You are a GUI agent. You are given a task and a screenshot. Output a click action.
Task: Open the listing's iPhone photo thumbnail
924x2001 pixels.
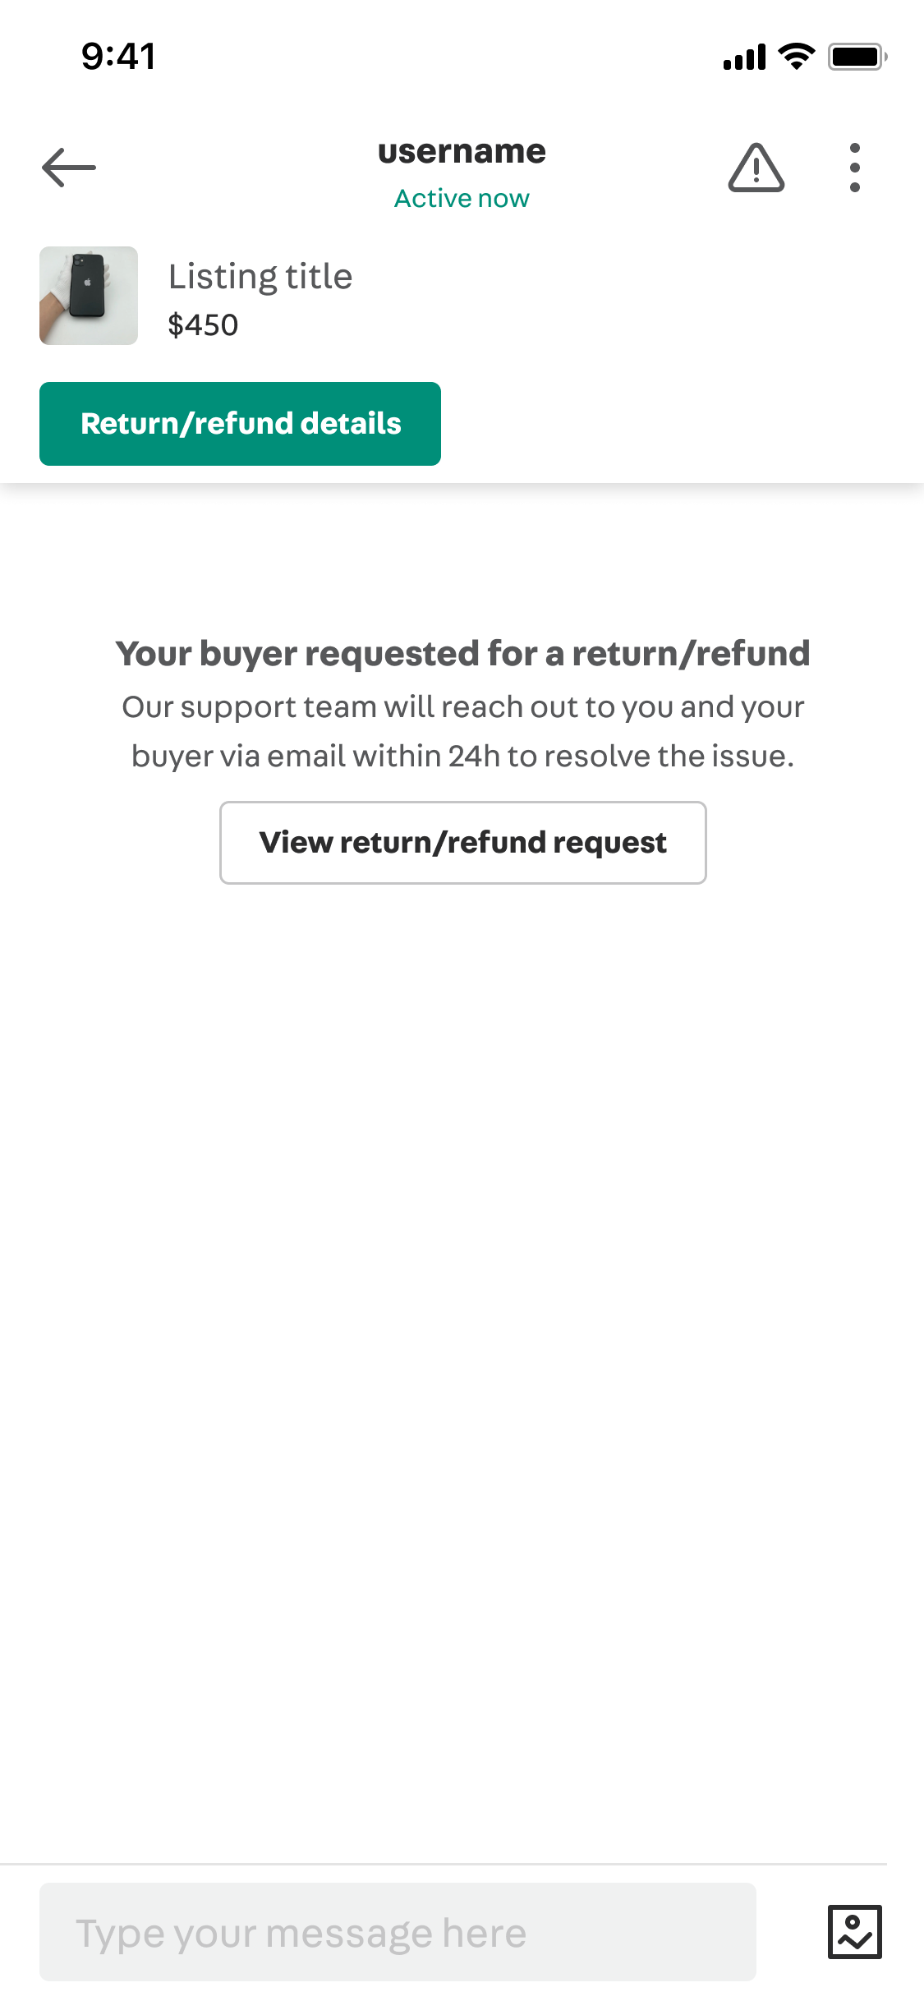(x=89, y=296)
